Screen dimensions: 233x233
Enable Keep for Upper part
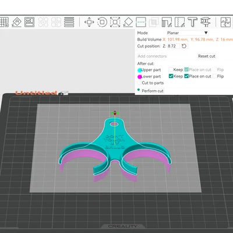(x=171, y=69)
